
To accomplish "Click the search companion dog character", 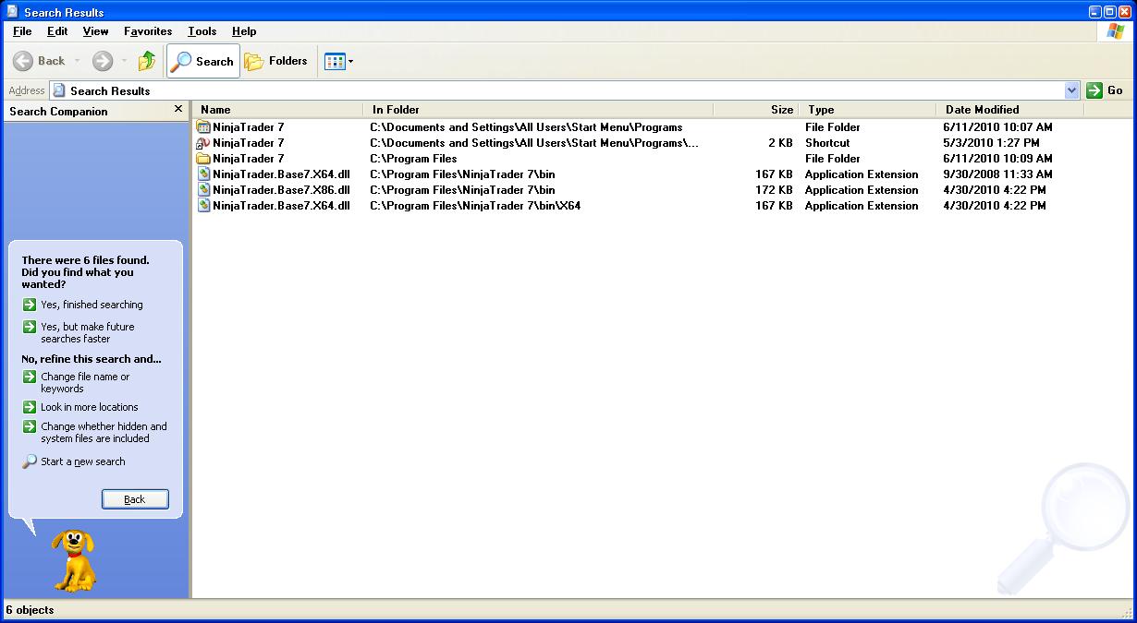I will click(73, 559).
